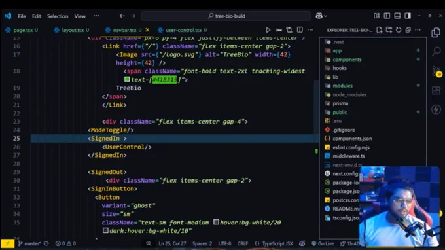Click the remote window indicator in status bar
The image size is (445, 250).
(x=7, y=243)
